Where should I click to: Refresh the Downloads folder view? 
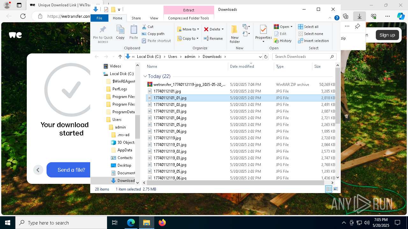tap(266, 57)
